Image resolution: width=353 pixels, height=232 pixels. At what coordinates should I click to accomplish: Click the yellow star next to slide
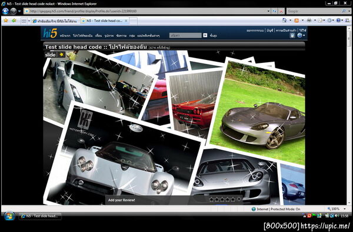(x=61, y=55)
